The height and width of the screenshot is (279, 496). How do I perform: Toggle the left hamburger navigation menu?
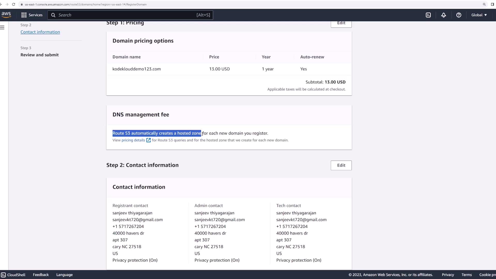coord(2,27)
